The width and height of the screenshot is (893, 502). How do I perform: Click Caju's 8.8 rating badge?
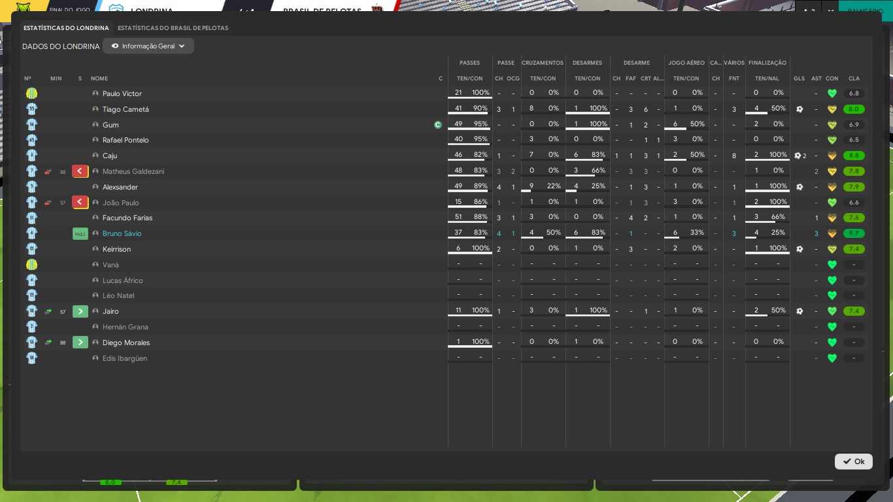pos(854,156)
